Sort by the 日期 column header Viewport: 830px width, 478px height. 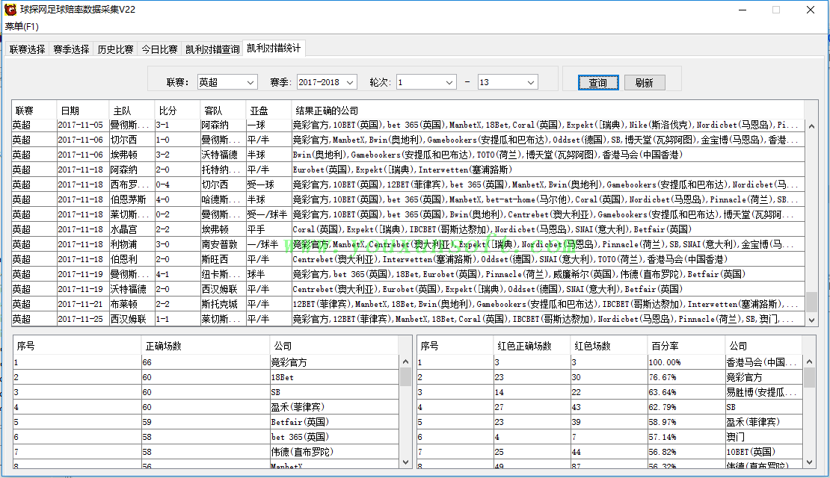82,111
